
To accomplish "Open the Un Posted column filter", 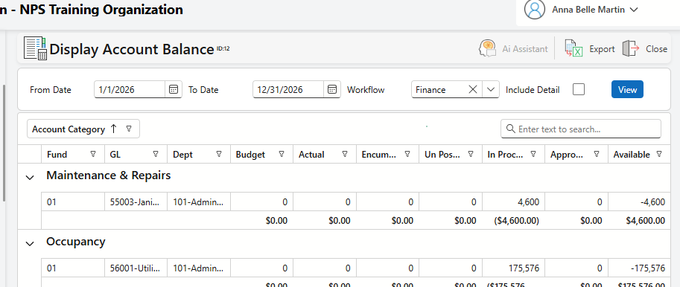I will pyautogui.click(x=471, y=154).
